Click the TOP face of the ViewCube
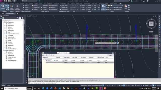This screenshot has width=161, height=90. pyautogui.click(x=151, y=24)
